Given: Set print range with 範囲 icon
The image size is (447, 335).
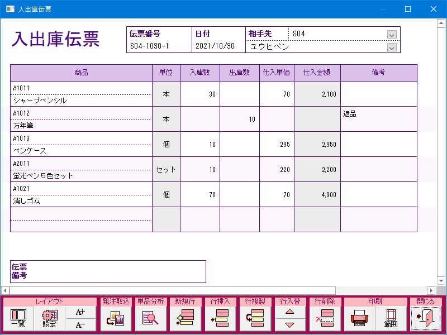Looking at the screenshot, I should coord(391,318).
